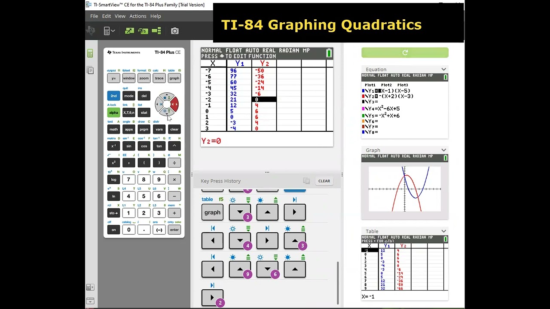Click the calculator sin key
The width and height of the screenshot is (550, 309).
click(x=129, y=146)
